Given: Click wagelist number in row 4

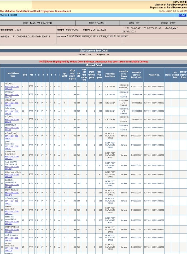Looking at the screenshot, I should pyautogui.click(x=154, y=111).
